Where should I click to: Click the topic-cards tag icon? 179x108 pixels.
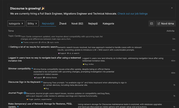click(48, 42)
